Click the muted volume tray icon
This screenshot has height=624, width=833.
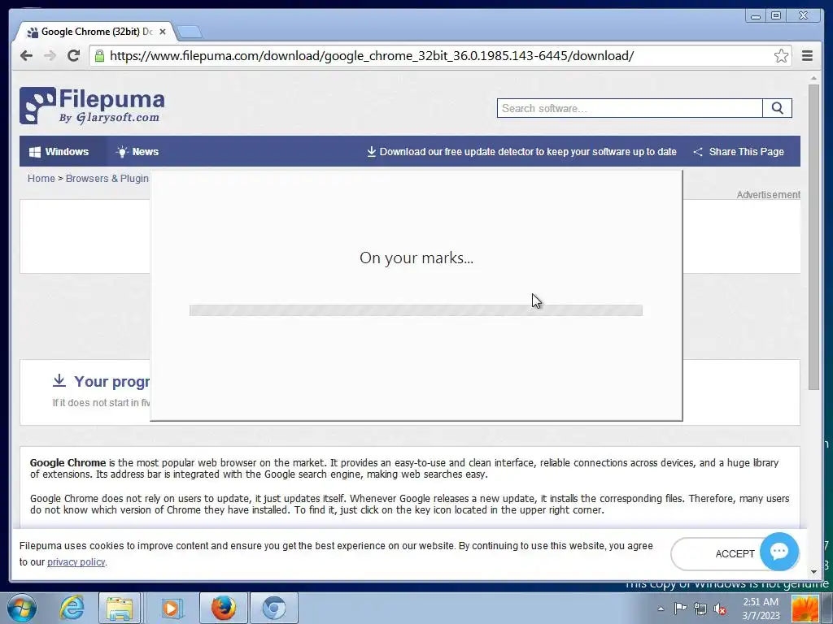point(720,609)
